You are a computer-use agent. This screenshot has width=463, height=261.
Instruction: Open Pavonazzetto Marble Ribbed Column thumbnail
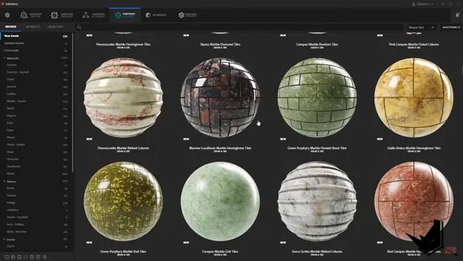coord(124,97)
